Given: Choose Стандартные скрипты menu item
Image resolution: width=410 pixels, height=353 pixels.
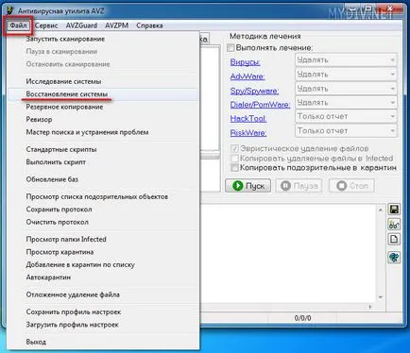Looking at the screenshot, I should (x=103, y=149).
